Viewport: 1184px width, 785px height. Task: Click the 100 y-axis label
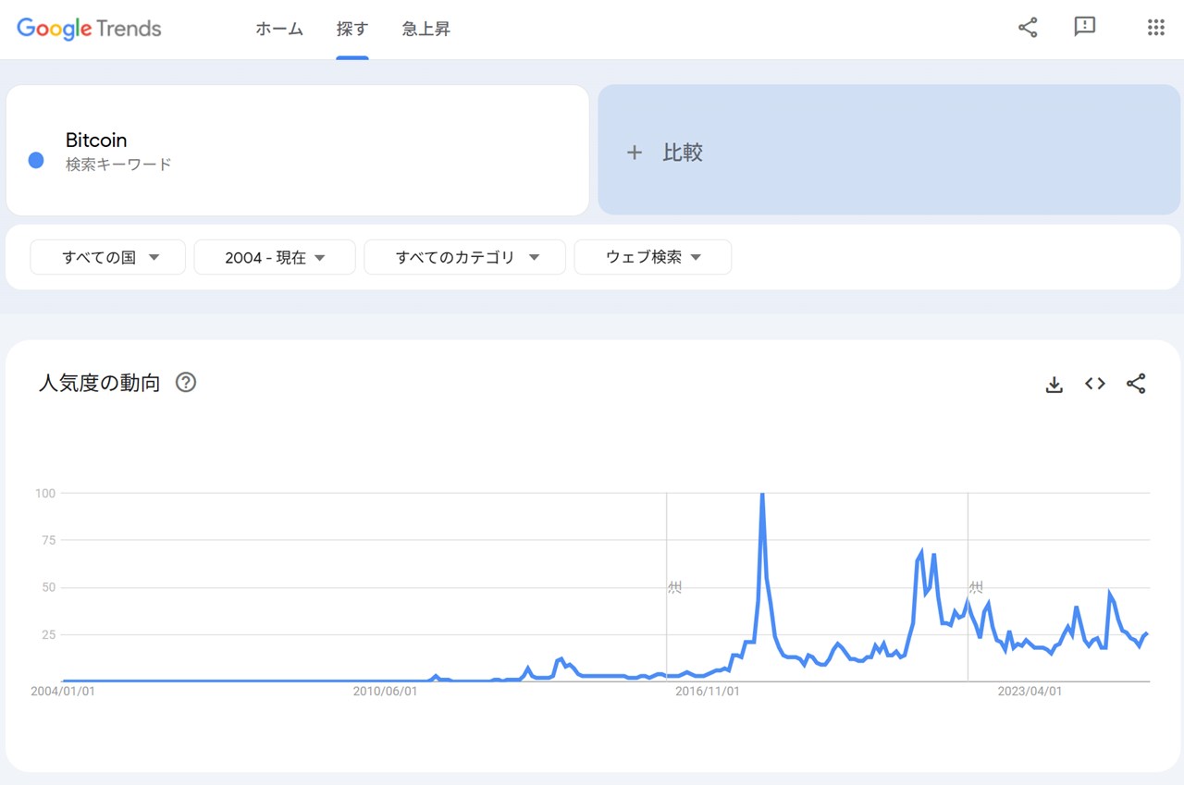(45, 493)
